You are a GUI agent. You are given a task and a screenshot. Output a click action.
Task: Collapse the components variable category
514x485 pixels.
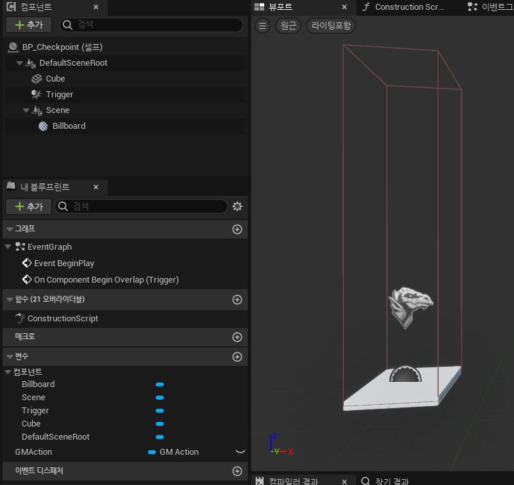point(8,372)
